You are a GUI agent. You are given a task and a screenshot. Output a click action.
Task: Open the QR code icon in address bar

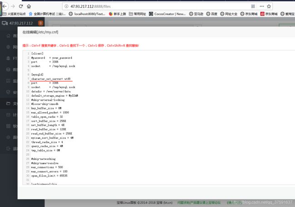[x=253, y=6]
